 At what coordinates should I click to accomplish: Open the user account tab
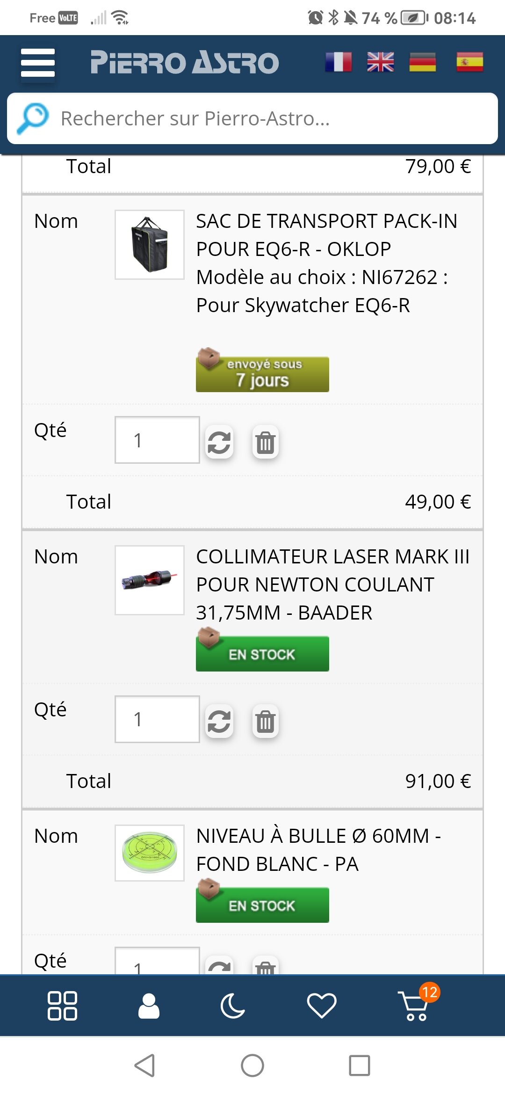[x=149, y=1006]
